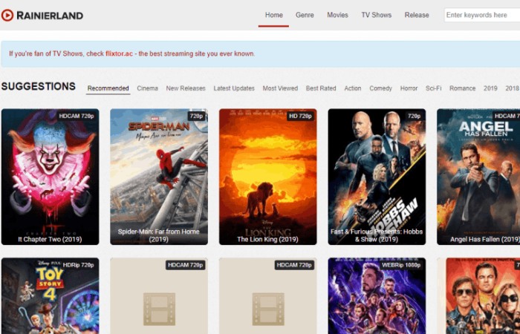Click the It Chapter Two (2019) title
Image resolution: width=520 pixels, height=334 pixels.
50,239
